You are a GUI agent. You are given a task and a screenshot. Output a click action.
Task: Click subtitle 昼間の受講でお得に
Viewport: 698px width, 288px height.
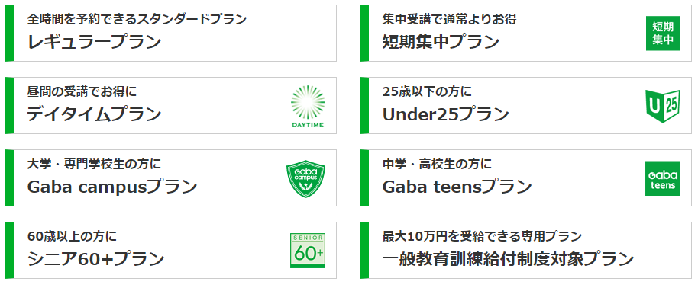coord(82,91)
